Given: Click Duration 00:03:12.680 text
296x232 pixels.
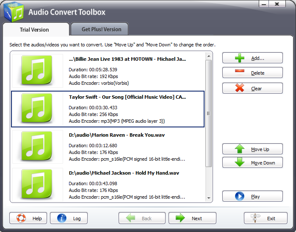Looking at the screenshot, I should [93, 146].
